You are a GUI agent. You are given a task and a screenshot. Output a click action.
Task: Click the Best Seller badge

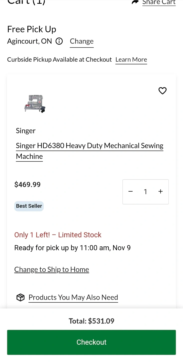(29, 206)
